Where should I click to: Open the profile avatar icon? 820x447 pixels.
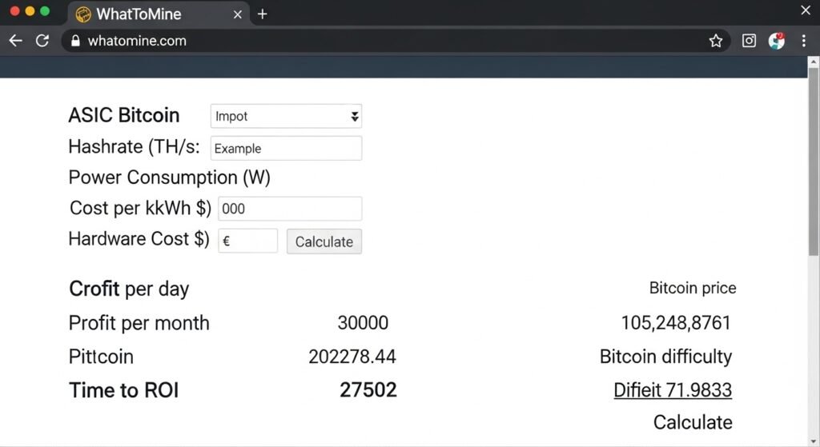(776, 41)
